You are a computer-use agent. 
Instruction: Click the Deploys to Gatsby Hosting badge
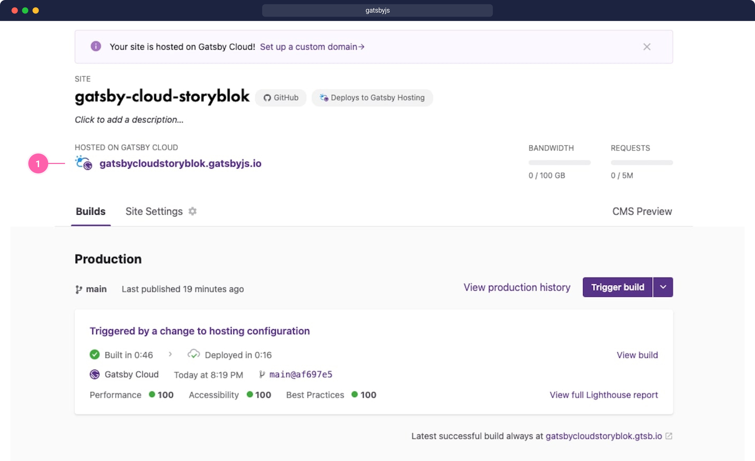pyautogui.click(x=372, y=98)
